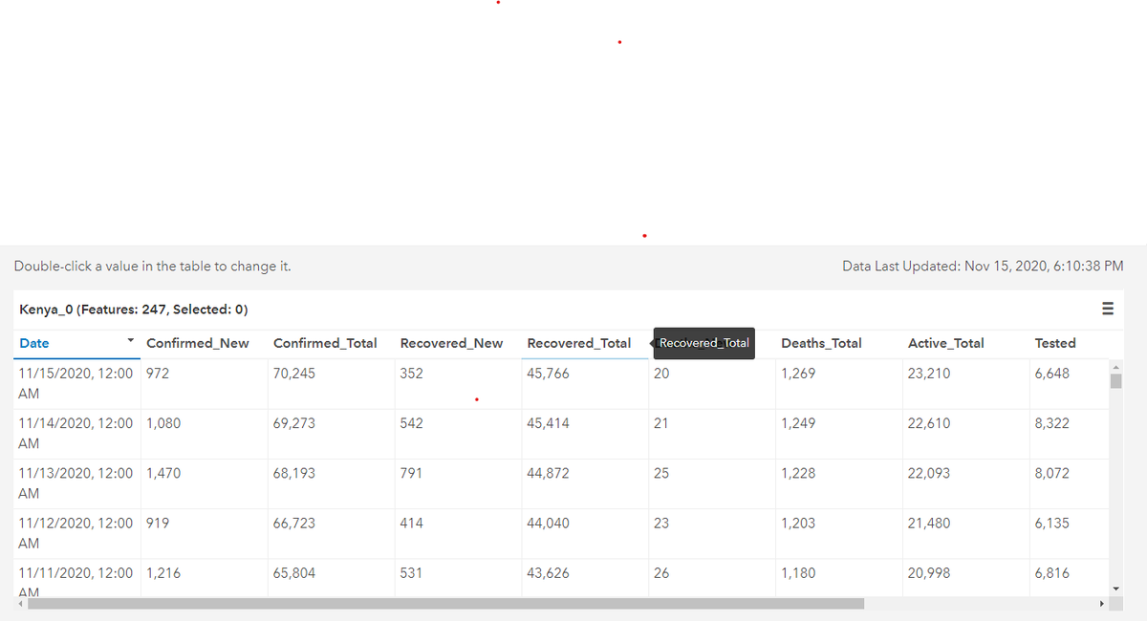
Task: Click Recovered_Total value 45,414
Action: pos(549,423)
